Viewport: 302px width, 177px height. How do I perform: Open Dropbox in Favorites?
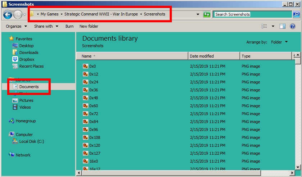point(27,59)
